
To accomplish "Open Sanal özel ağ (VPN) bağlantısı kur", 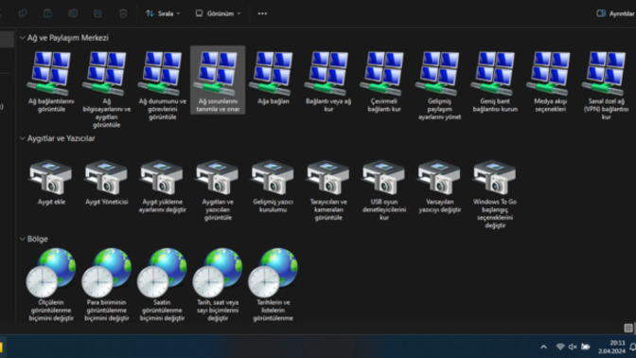I will pos(606,85).
